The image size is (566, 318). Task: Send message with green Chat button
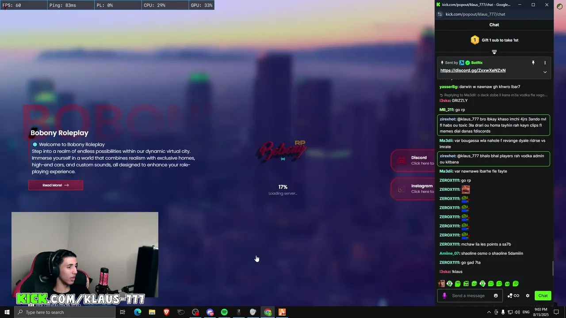543,296
